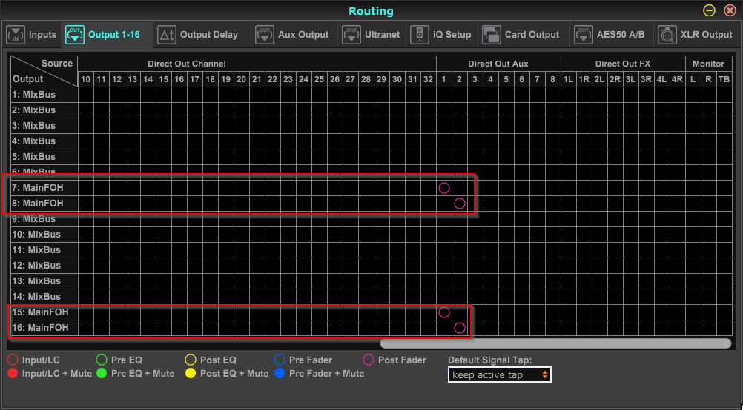The image size is (743, 410).
Task: Click the red Input/LC legend circle
Action: tap(13, 360)
